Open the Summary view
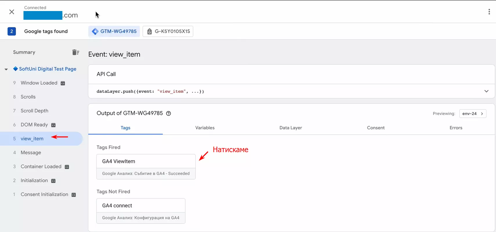 [24, 52]
